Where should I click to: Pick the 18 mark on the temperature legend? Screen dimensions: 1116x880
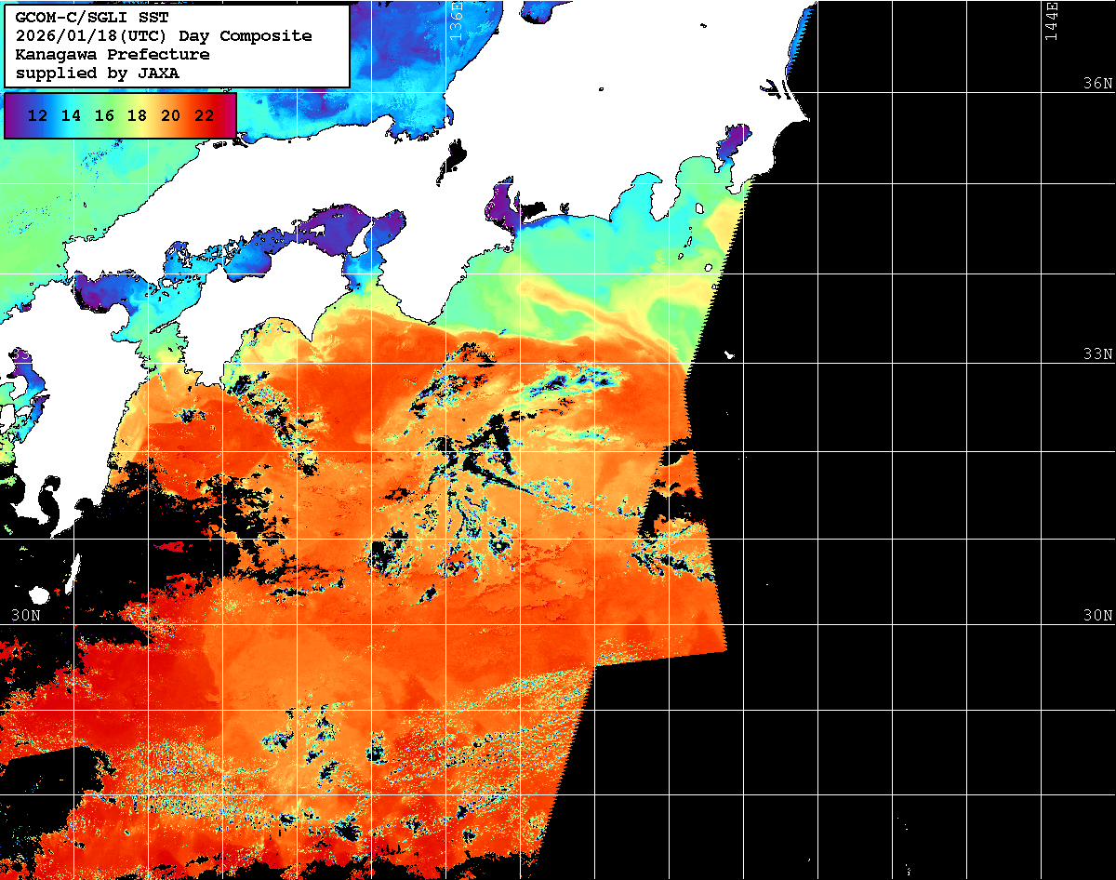point(137,116)
